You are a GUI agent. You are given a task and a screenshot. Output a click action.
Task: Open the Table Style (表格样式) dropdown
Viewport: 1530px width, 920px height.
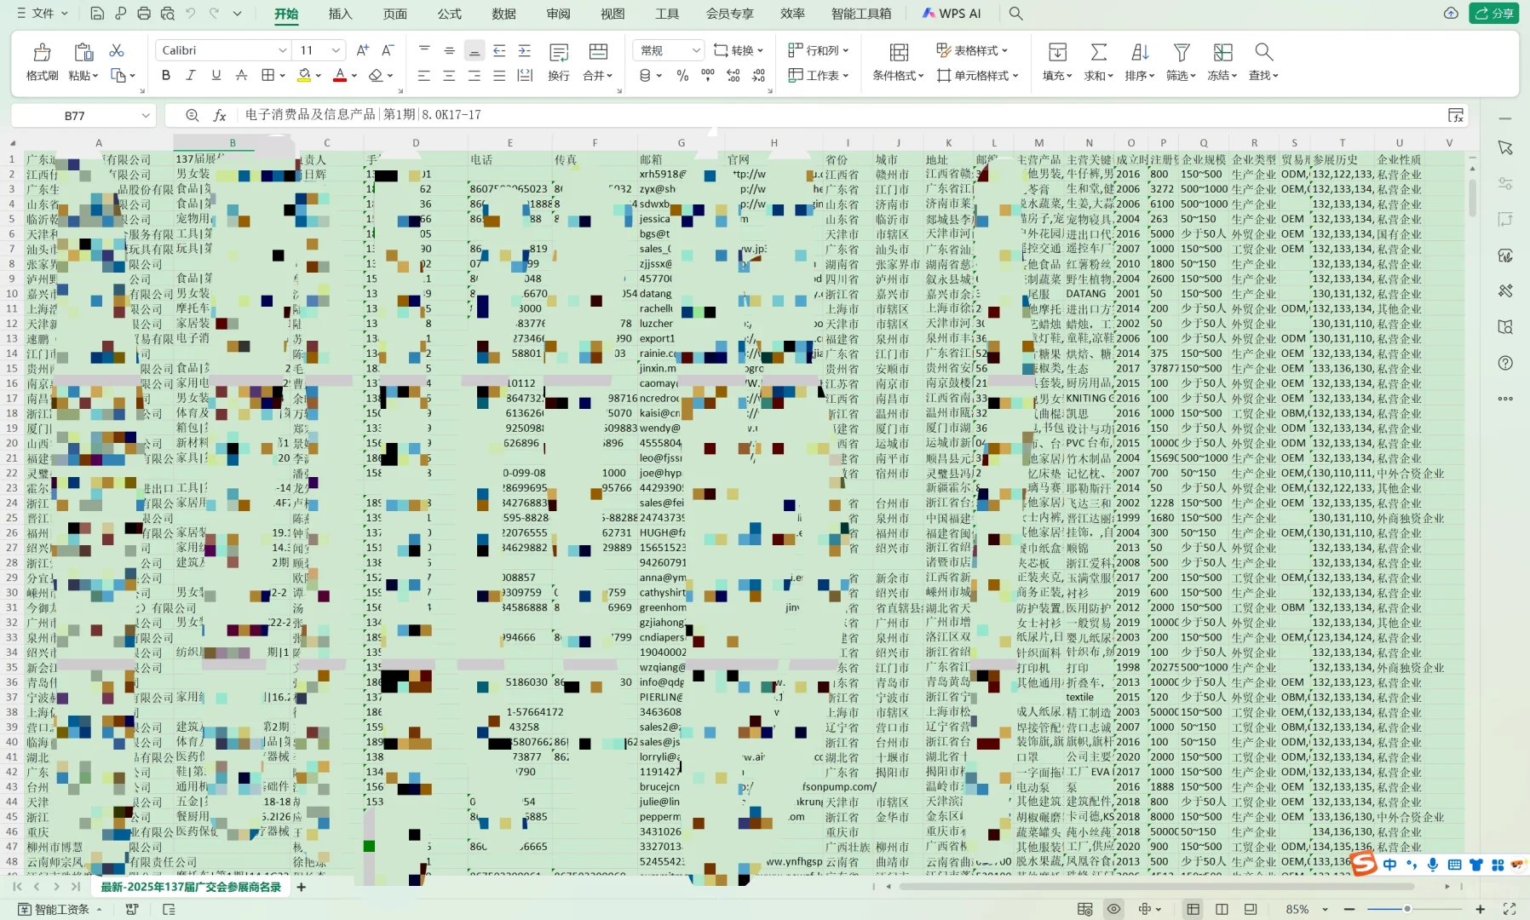pos(972,50)
